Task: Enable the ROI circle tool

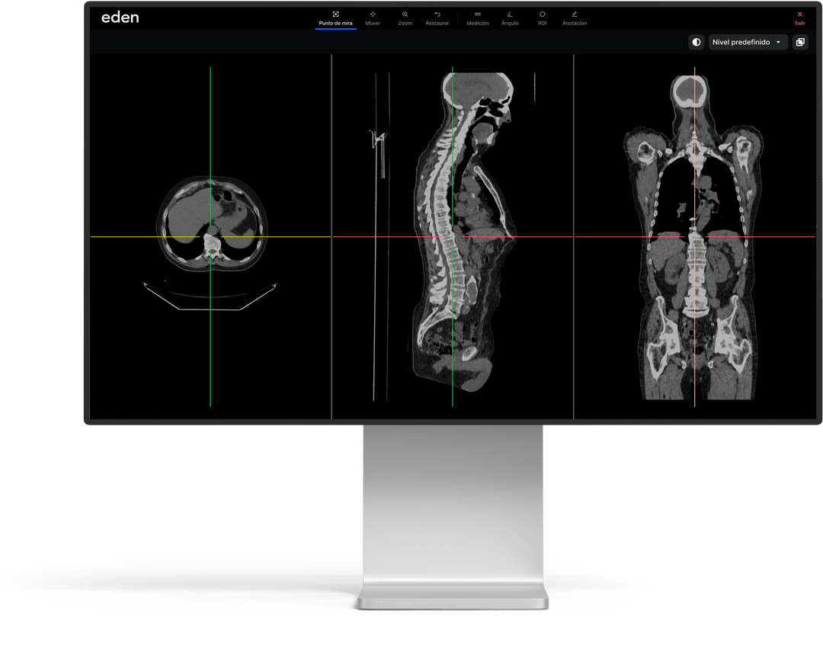Action: (x=542, y=18)
